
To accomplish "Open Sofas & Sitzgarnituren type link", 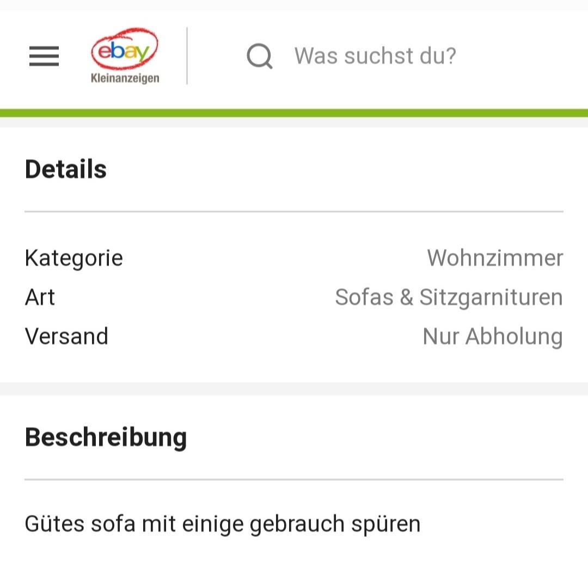I will pos(449,297).
